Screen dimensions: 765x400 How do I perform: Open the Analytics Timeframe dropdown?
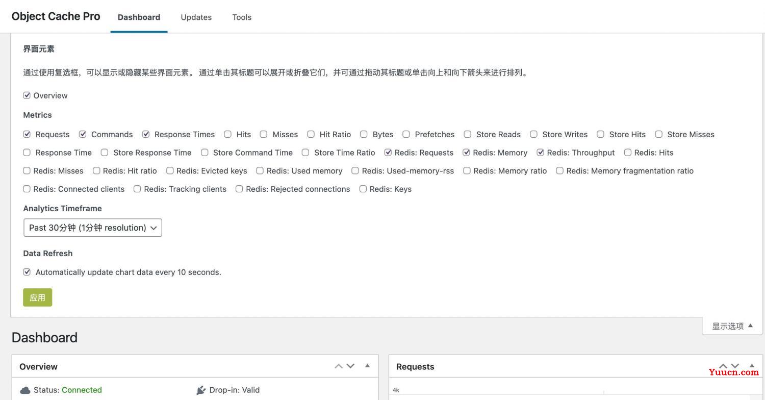(93, 228)
